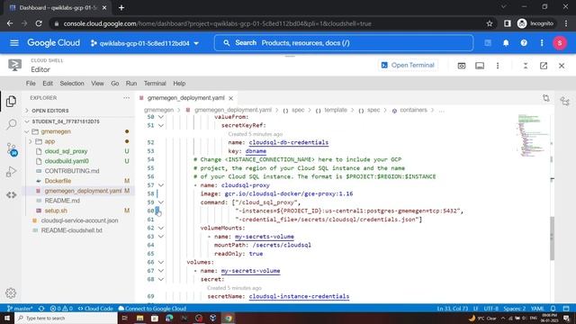Reload the browser page
The image size is (576, 324).
click(39, 23)
